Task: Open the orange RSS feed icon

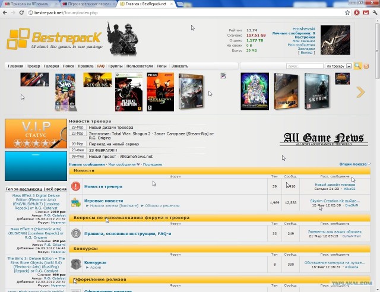Action: pos(366,66)
